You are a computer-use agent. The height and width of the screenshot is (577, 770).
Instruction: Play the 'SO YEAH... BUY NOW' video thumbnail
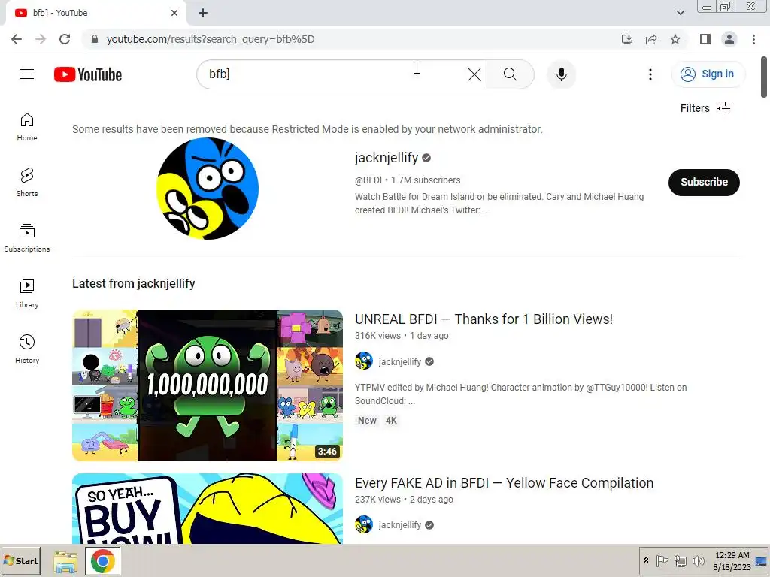click(208, 509)
